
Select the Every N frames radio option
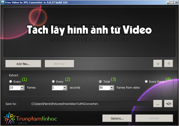10,81
